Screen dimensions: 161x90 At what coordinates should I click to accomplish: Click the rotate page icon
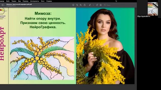[97, 5]
